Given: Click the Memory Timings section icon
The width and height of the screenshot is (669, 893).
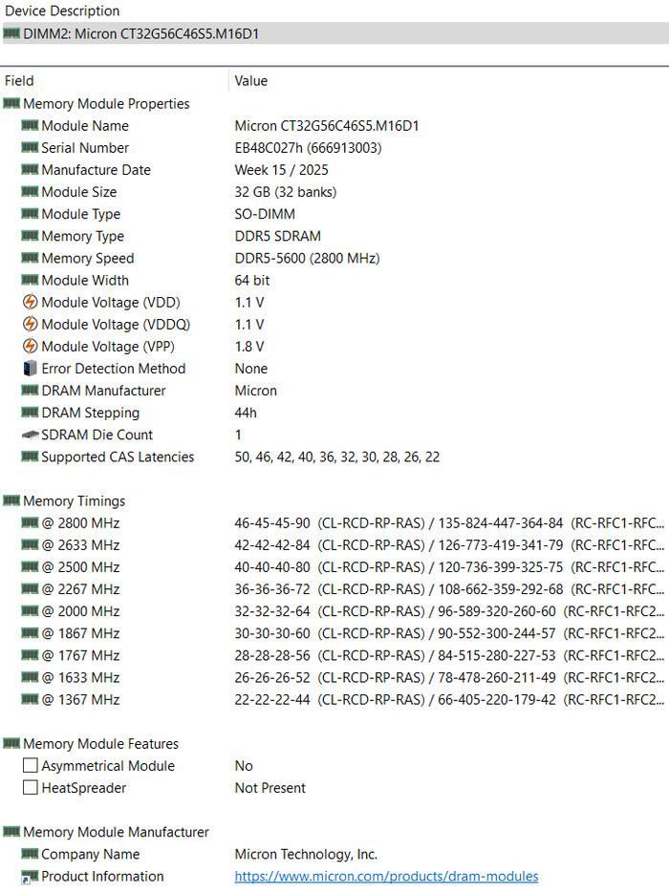Looking at the screenshot, I should pyautogui.click(x=11, y=500).
